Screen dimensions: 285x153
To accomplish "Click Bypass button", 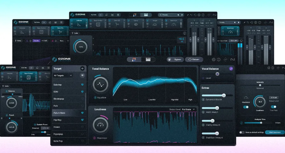I will (x=175, y=59).
